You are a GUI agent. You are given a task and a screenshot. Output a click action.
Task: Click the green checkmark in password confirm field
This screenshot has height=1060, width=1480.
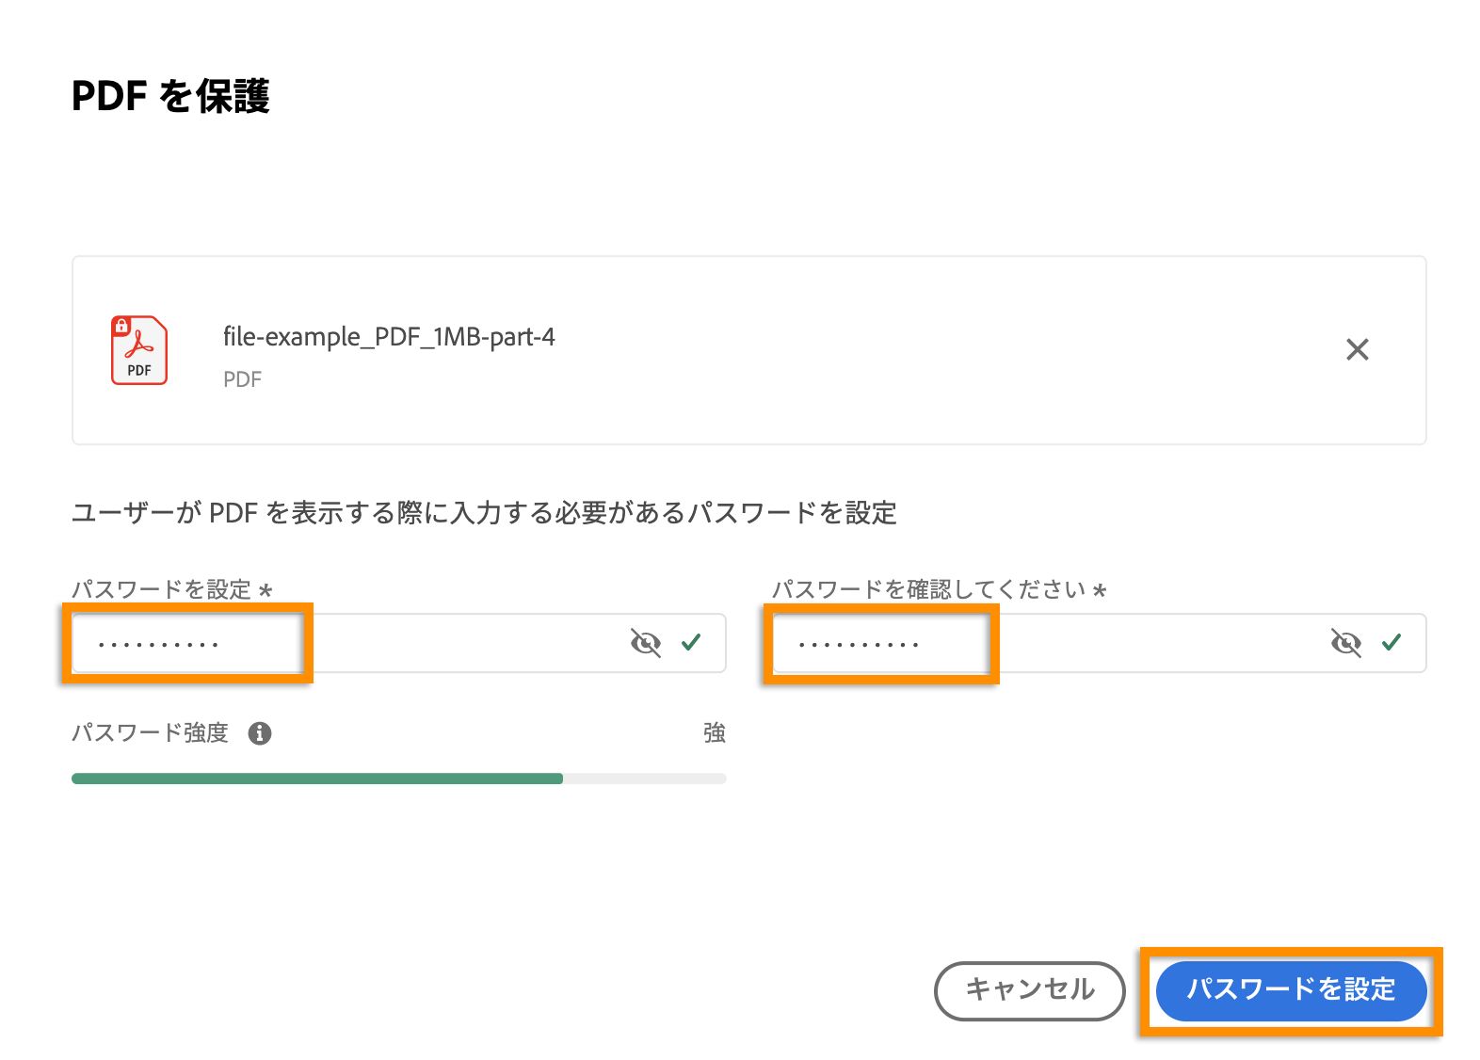point(1392,642)
